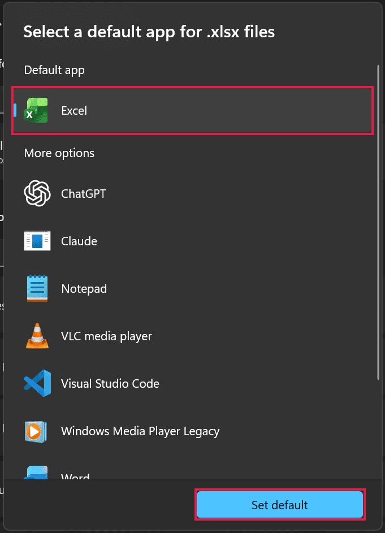The image size is (385, 533).
Task: Click the VLC traffic cone icon
Action: pos(37,336)
